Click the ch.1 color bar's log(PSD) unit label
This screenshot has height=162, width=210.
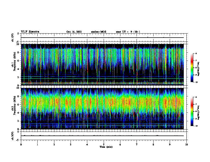point(198,69)
